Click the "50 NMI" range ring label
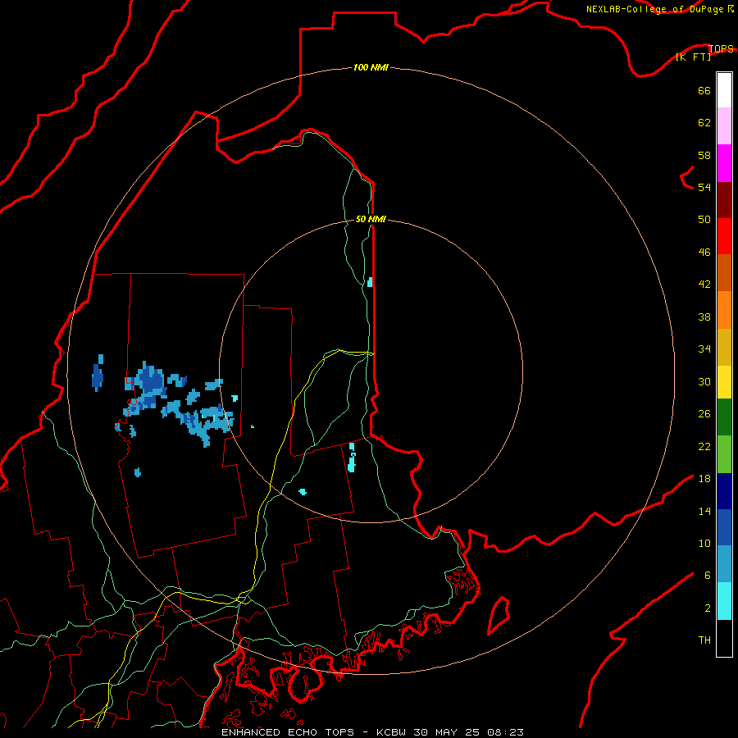 point(371,219)
